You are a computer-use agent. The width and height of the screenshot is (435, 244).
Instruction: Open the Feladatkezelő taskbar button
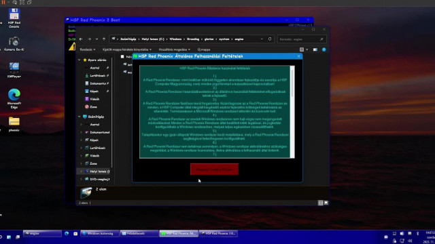pos(139,233)
